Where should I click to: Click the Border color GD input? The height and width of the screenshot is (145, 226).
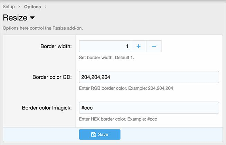click(149, 77)
